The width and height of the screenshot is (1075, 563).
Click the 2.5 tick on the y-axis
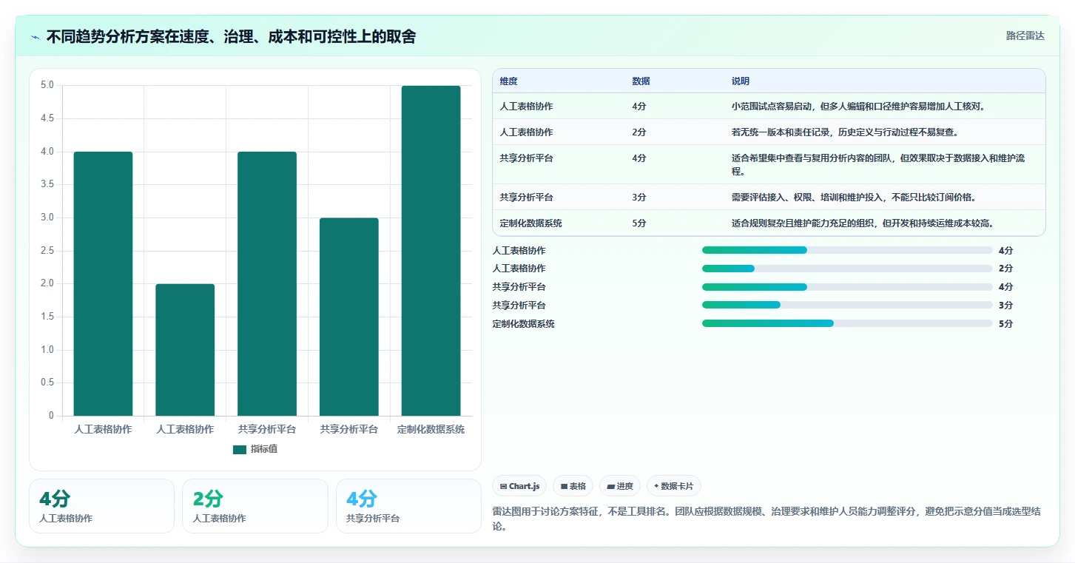pyautogui.click(x=47, y=251)
